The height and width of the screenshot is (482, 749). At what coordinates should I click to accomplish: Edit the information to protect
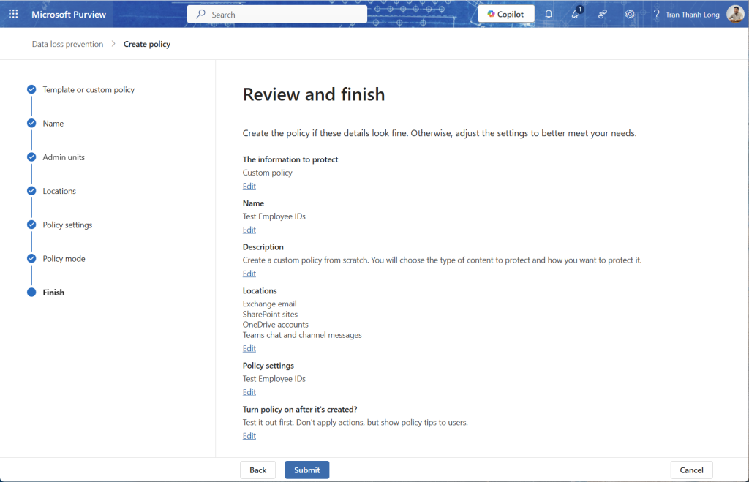coord(249,187)
